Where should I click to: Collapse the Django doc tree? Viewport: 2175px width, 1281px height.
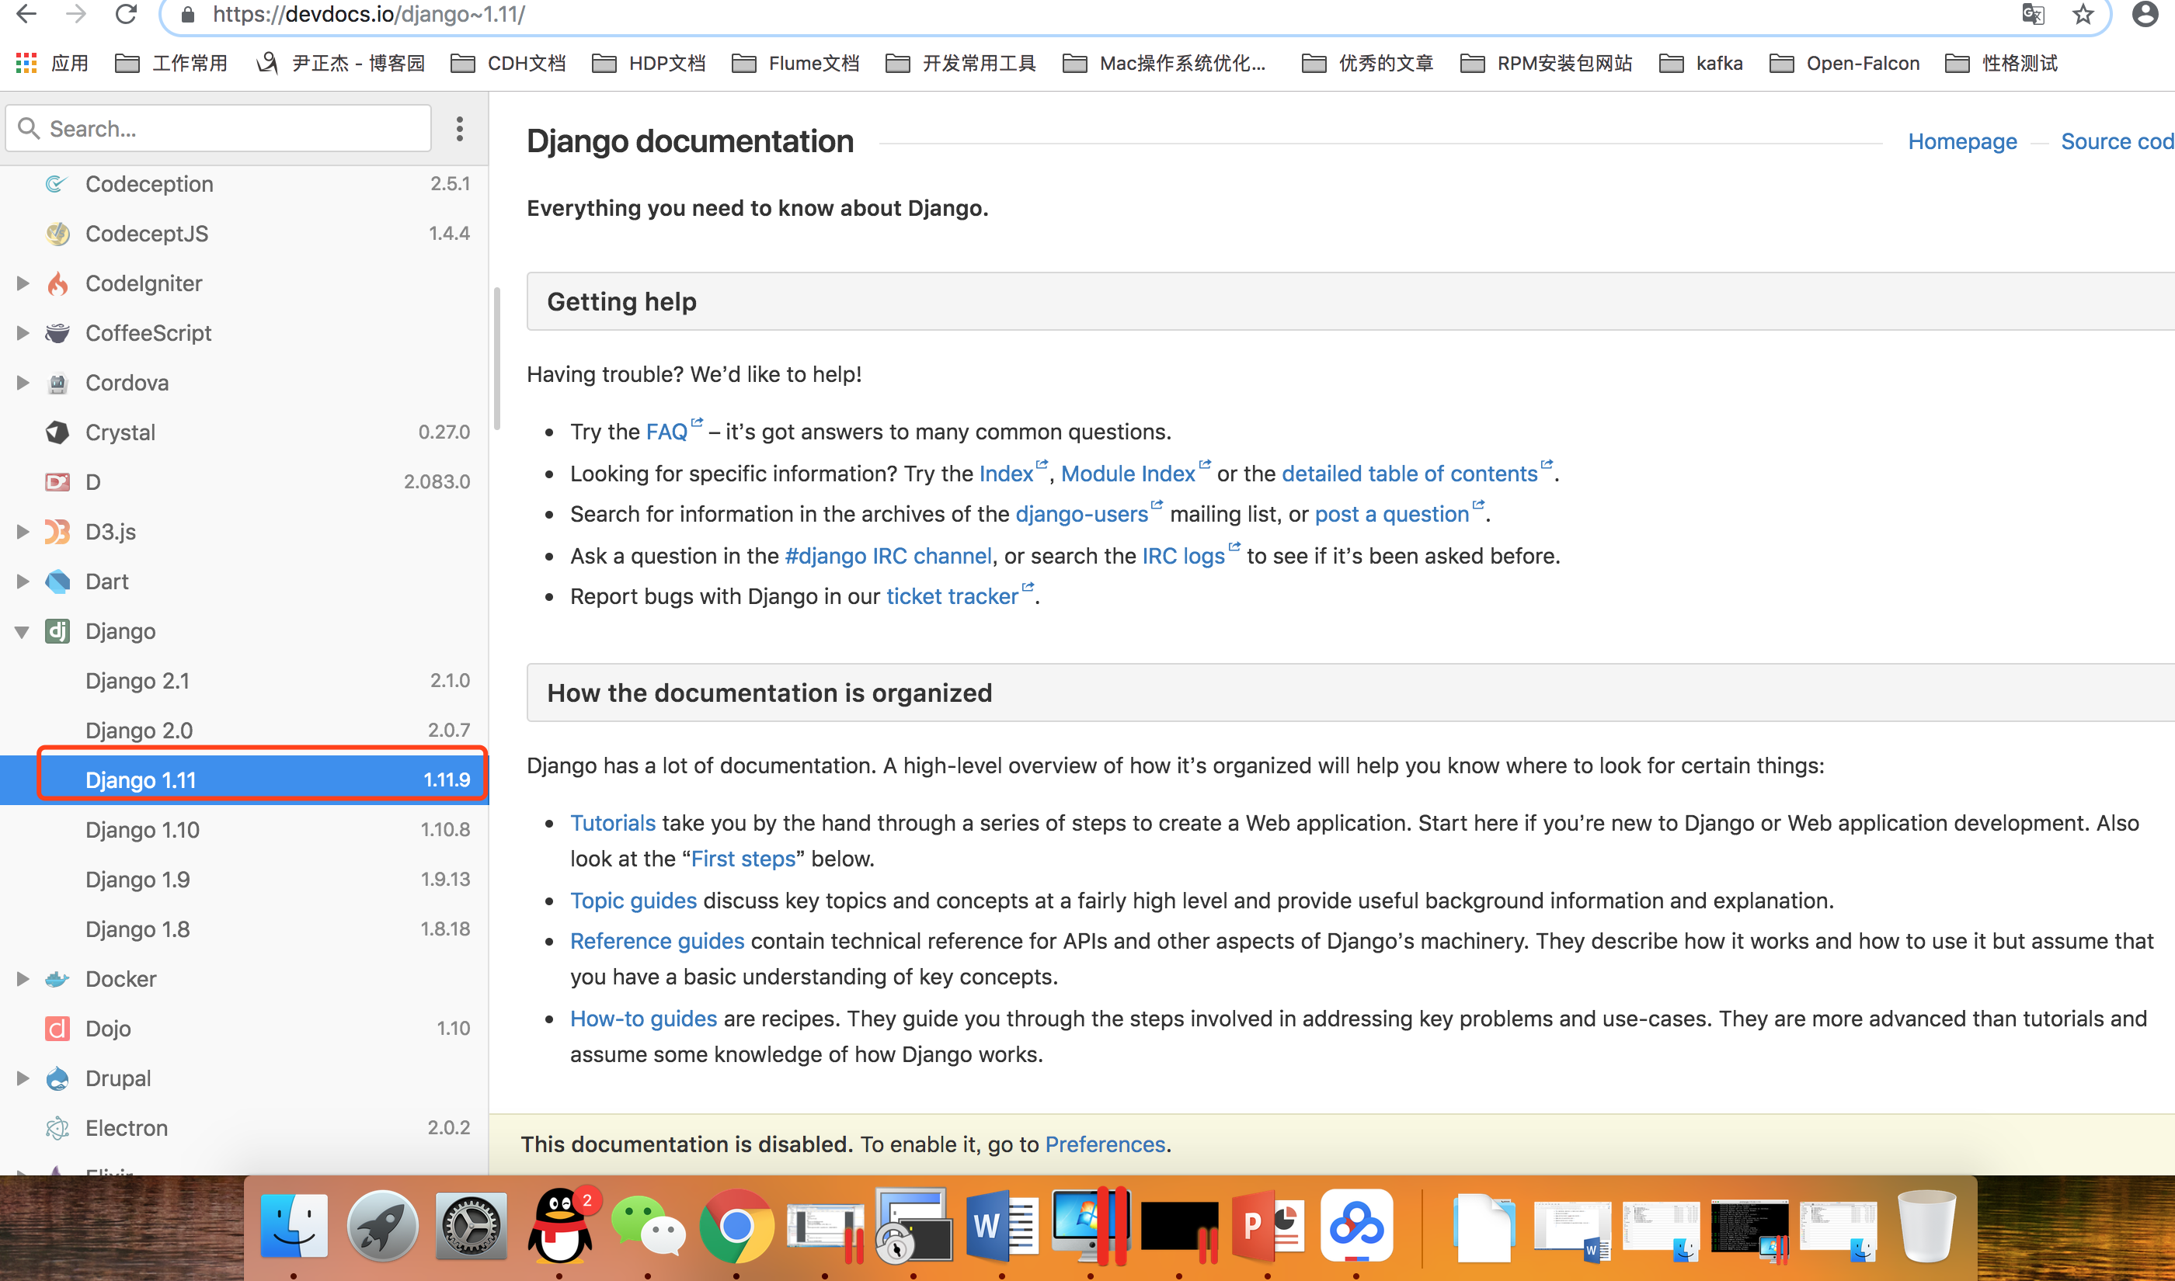(23, 632)
